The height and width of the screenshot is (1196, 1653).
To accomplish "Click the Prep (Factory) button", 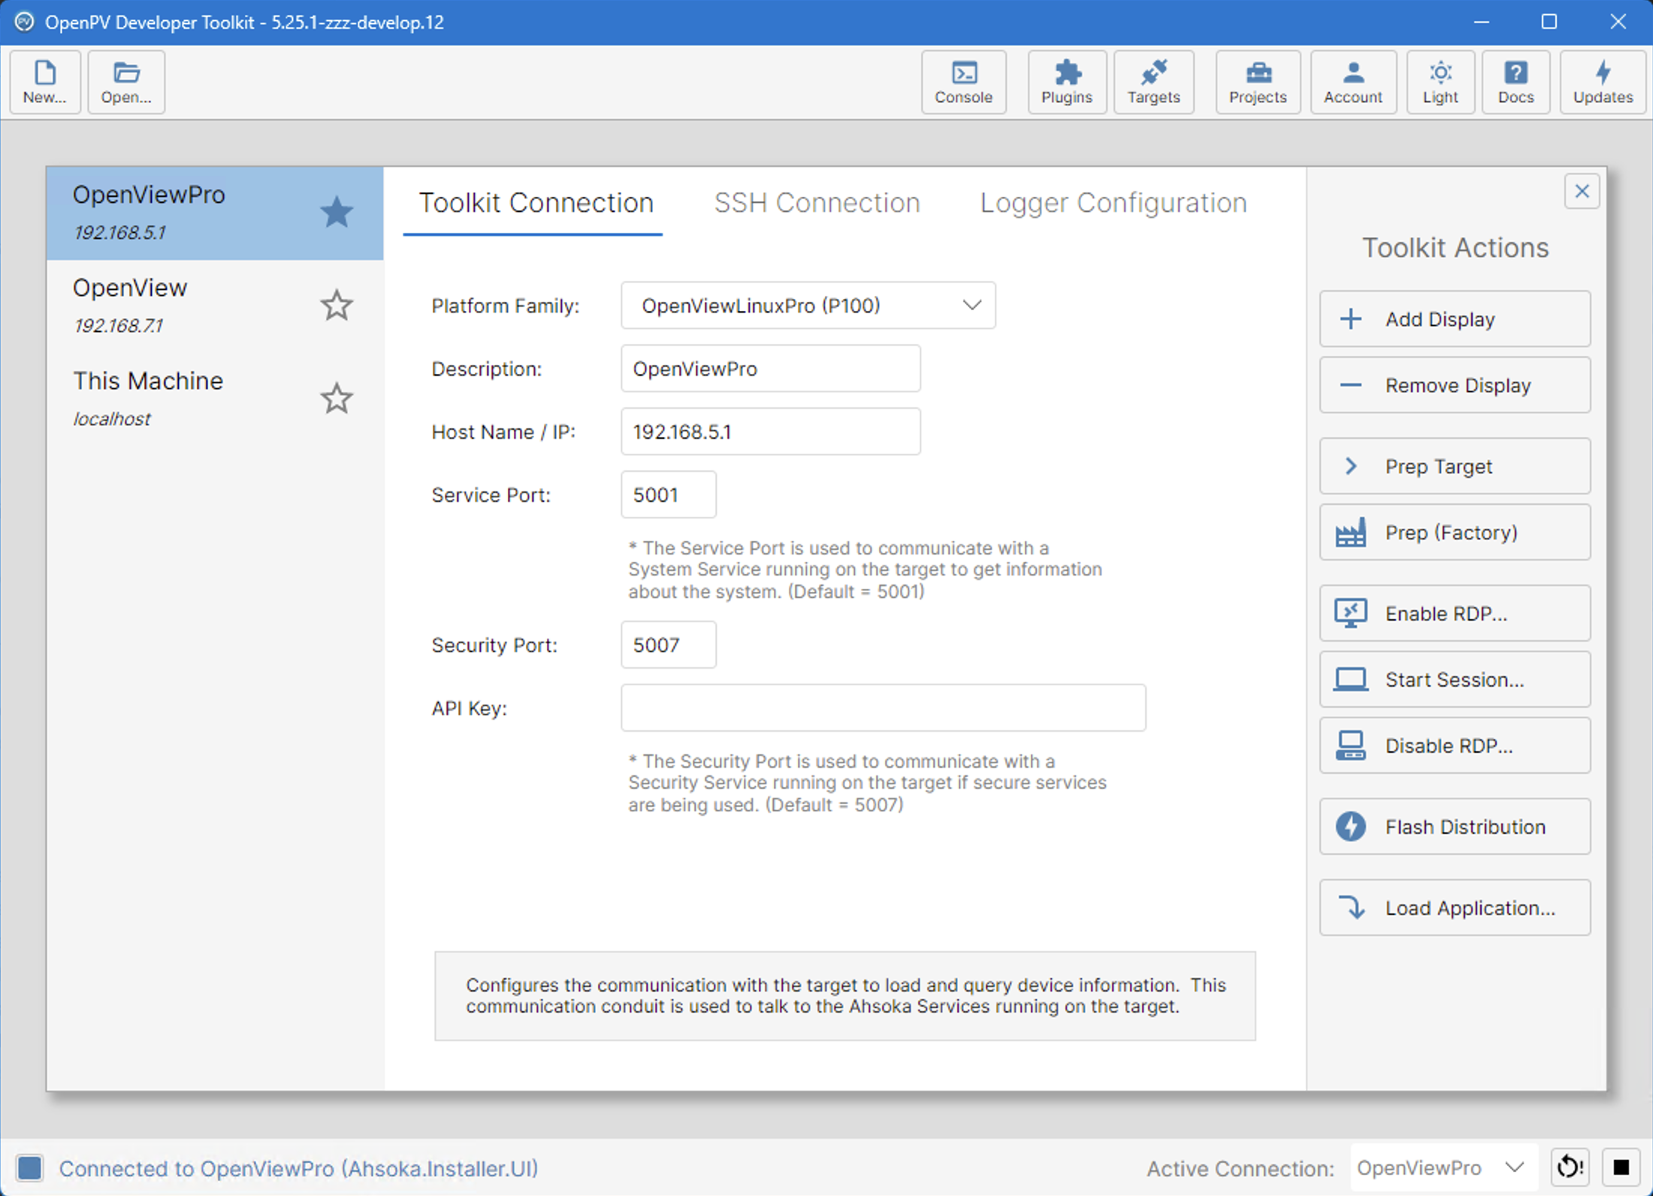I will [1455, 533].
